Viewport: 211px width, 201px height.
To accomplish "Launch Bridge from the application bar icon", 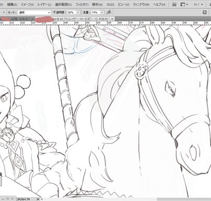I will (x=174, y=4).
